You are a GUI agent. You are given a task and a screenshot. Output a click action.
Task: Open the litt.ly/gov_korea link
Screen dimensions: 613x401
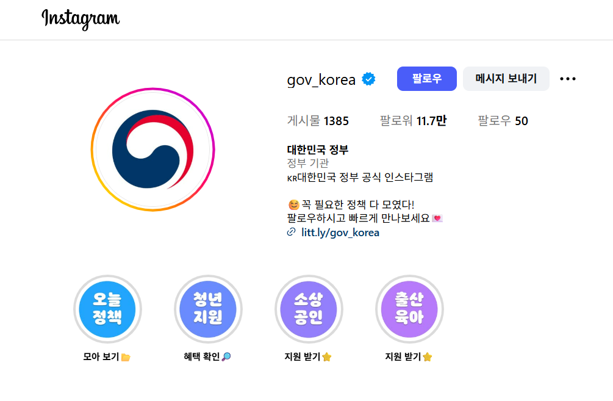click(x=340, y=233)
